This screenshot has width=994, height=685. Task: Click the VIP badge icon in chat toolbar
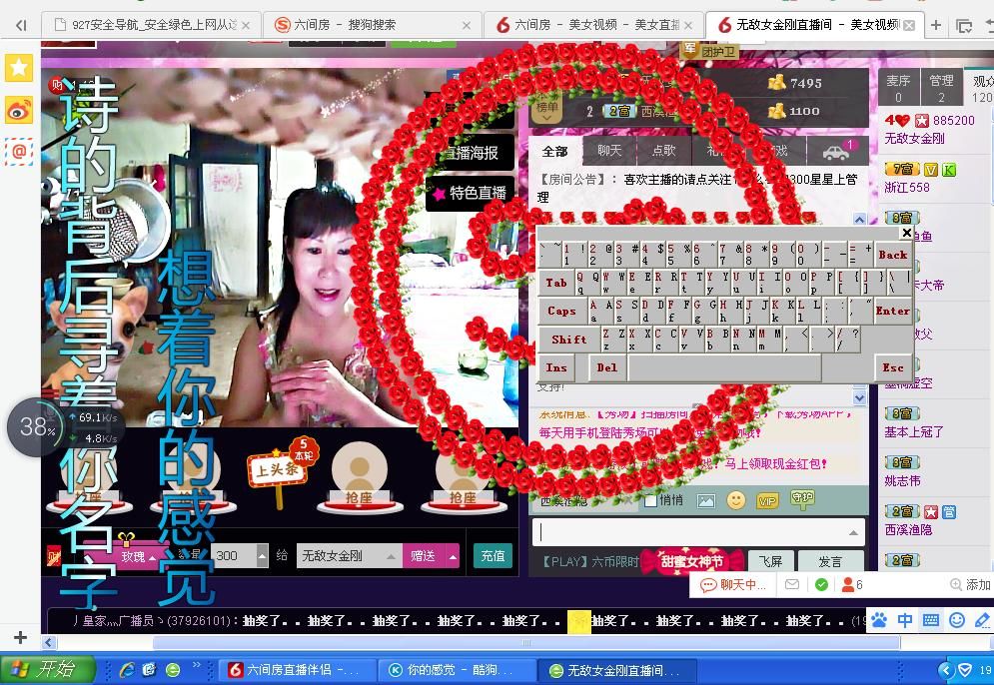[x=767, y=501]
